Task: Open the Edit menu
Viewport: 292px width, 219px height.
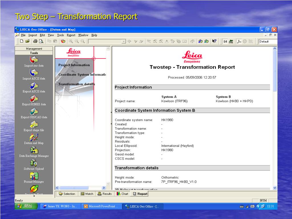Action: point(42,35)
